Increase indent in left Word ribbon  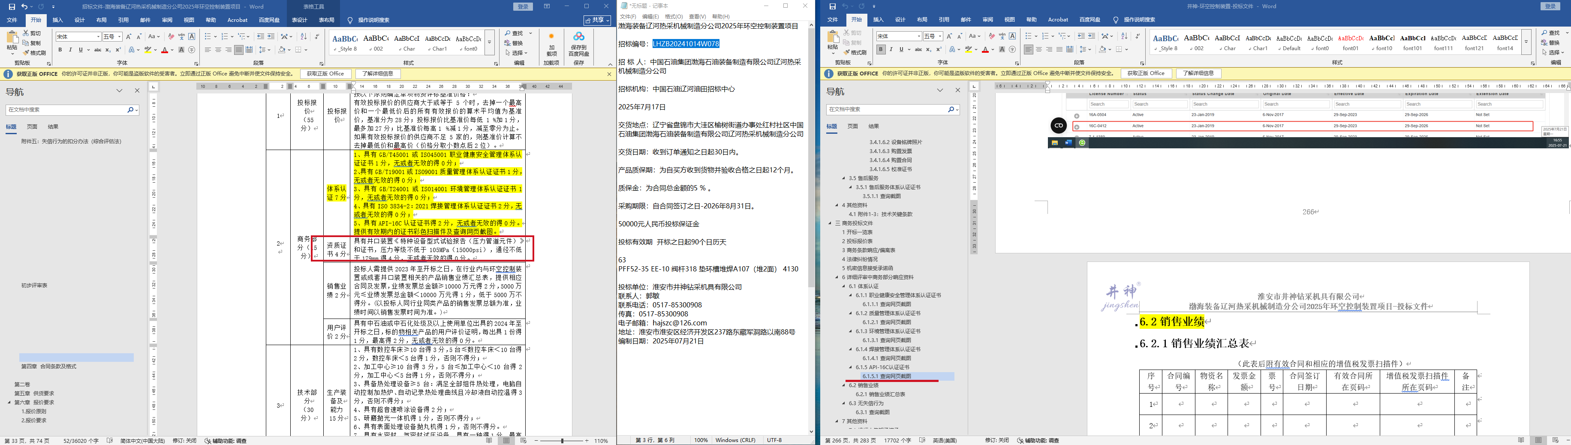[271, 36]
